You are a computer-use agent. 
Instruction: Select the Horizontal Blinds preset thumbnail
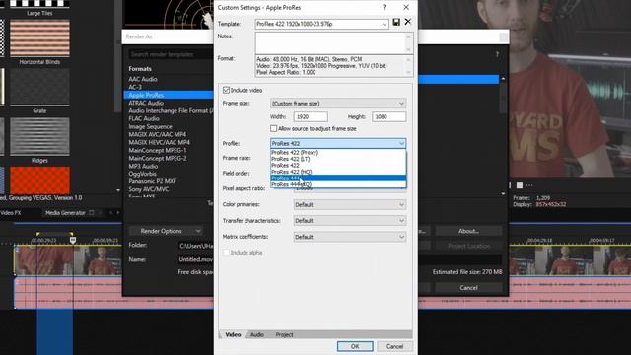pos(39,38)
